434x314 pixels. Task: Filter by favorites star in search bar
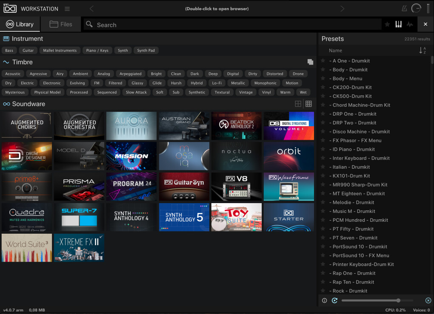click(387, 24)
